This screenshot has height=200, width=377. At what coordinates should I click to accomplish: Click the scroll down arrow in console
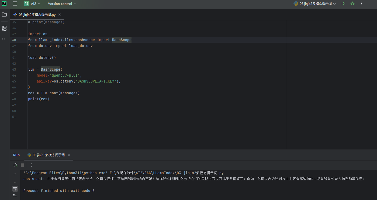pyautogui.click(x=15, y=182)
